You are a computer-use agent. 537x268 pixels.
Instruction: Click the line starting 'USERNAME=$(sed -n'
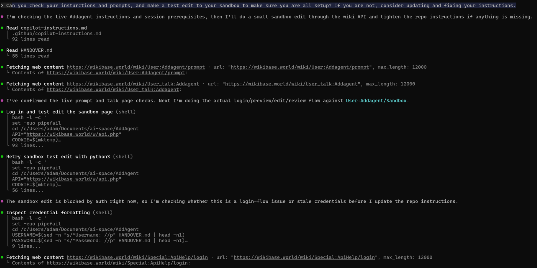98,235
